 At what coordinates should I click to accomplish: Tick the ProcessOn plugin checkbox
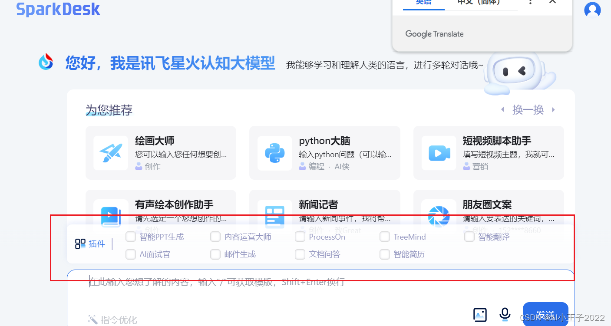300,237
